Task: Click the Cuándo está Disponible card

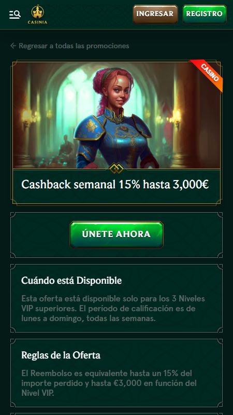Action: tap(116, 298)
